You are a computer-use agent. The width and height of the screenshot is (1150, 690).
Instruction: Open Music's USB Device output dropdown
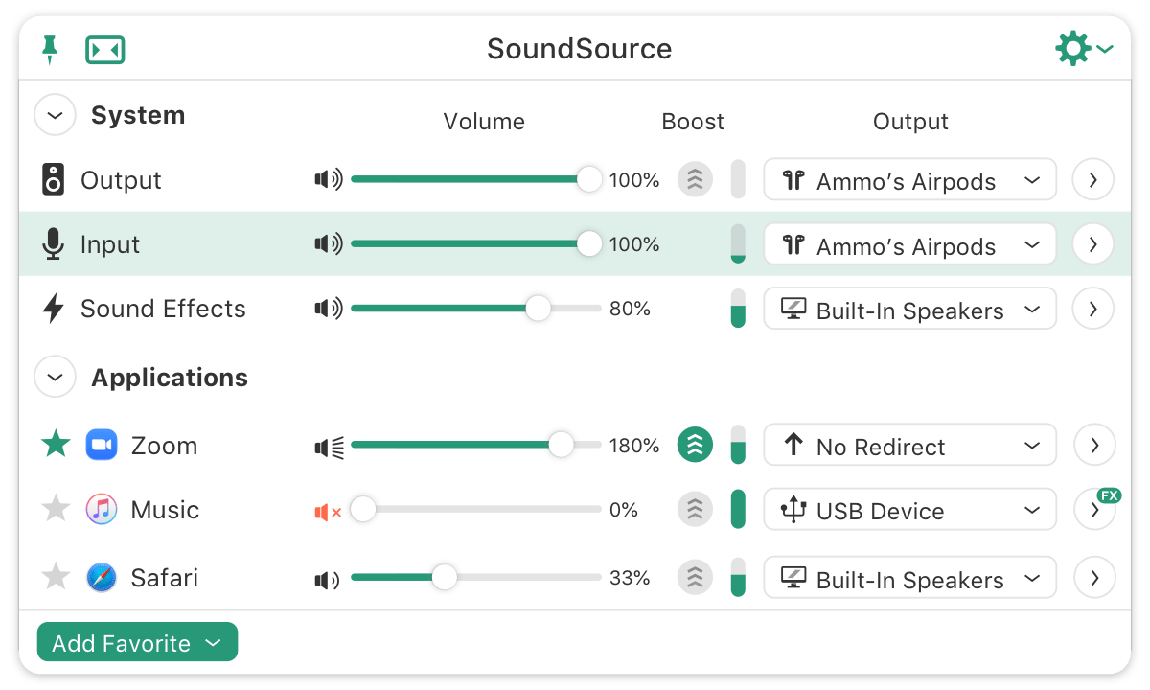(x=909, y=511)
